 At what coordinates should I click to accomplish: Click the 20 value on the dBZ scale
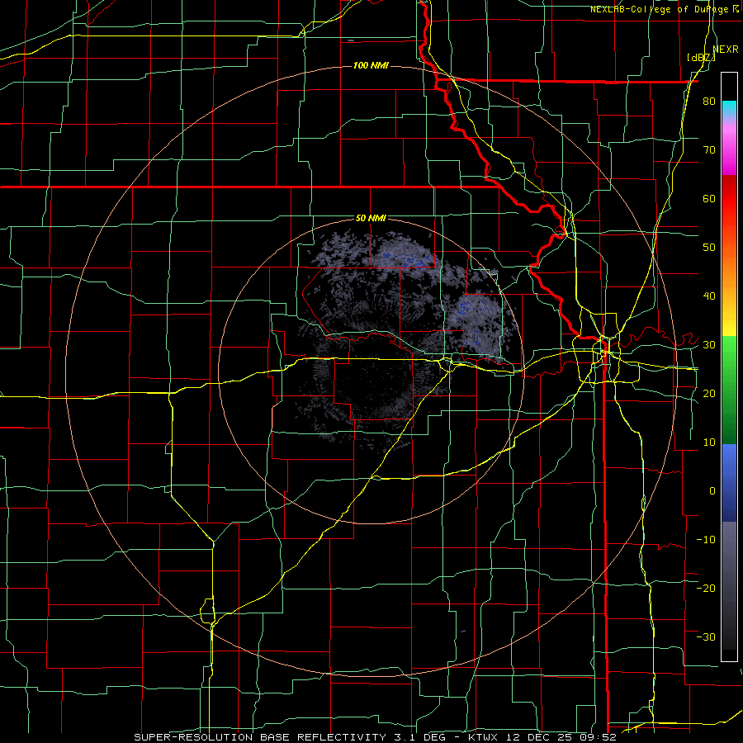(709, 393)
